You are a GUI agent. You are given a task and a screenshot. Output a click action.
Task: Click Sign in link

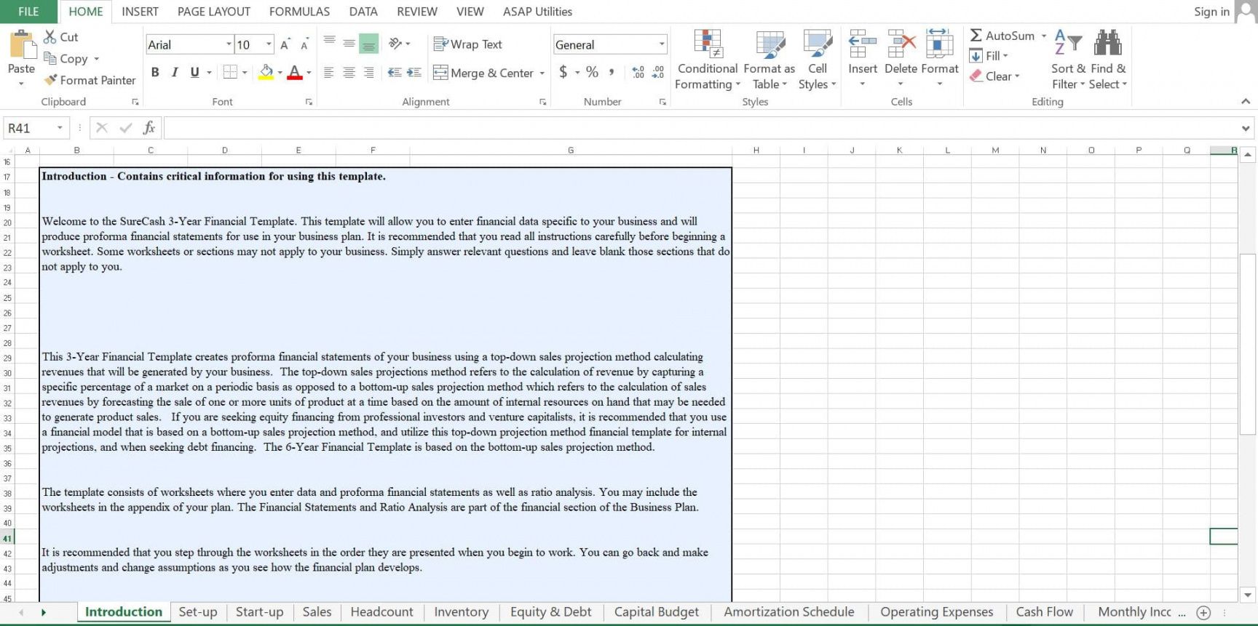pos(1211,12)
